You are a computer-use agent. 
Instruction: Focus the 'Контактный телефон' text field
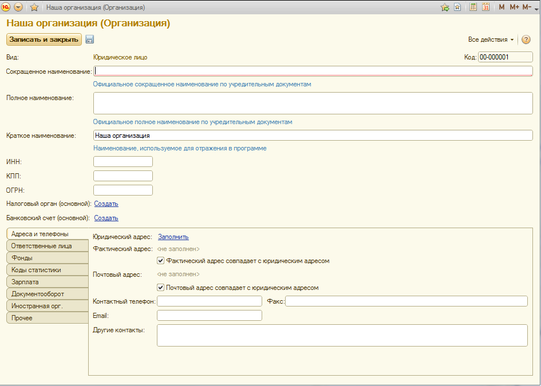(209, 301)
